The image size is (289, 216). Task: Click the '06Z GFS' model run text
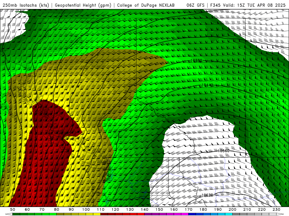195,5
